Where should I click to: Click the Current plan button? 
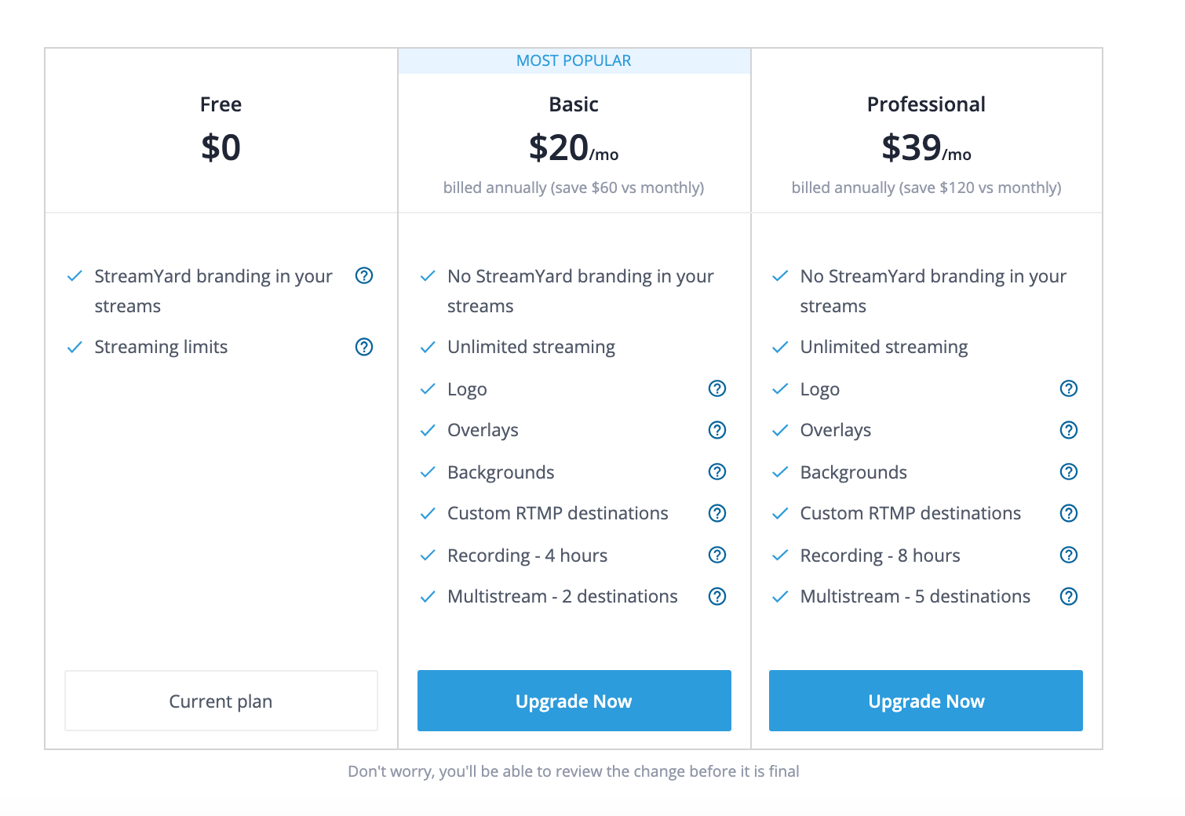click(x=221, y=701)
